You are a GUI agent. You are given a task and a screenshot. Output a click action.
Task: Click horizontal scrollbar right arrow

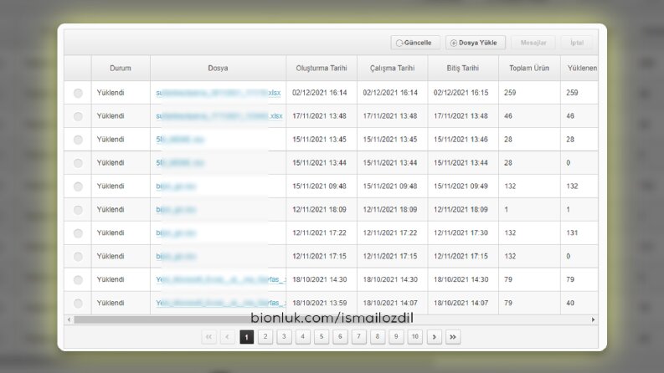tap(594, 319)
